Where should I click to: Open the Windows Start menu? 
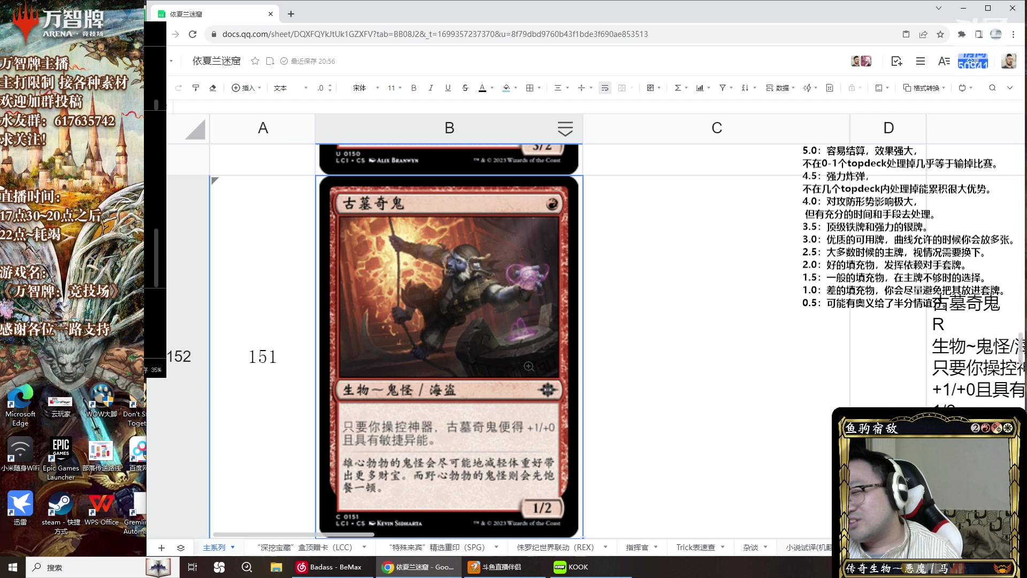point(13,567)
